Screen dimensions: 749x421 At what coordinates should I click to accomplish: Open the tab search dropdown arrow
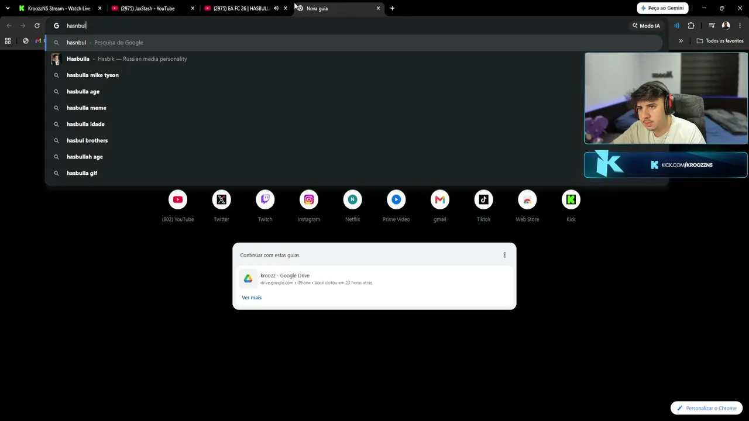[8, 8]
